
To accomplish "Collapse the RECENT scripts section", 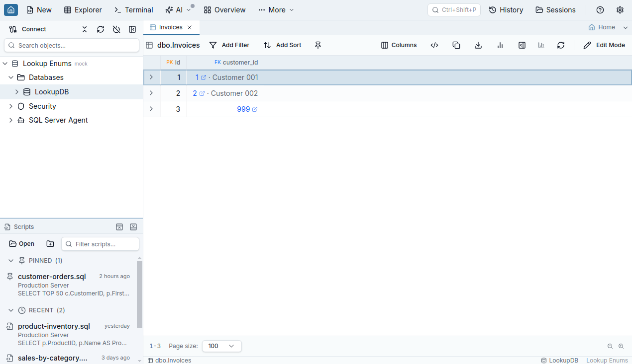I will (11, 310).
